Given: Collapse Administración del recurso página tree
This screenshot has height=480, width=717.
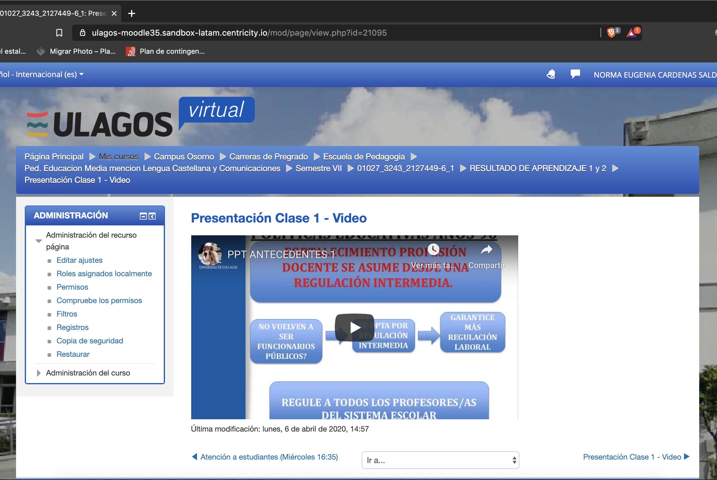Looking at the screenshot, I should (39, 241).
